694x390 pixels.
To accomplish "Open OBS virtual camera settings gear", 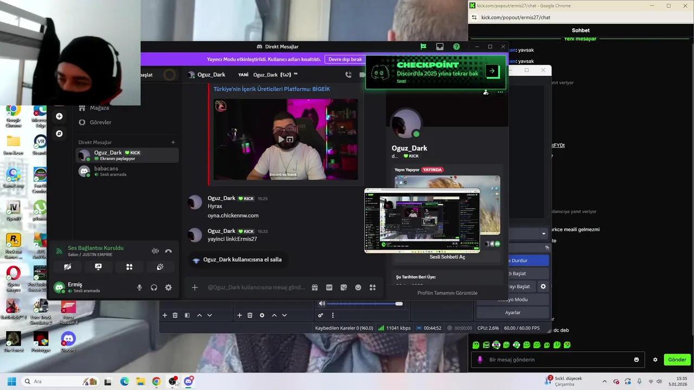I will (x=543, y=287).
